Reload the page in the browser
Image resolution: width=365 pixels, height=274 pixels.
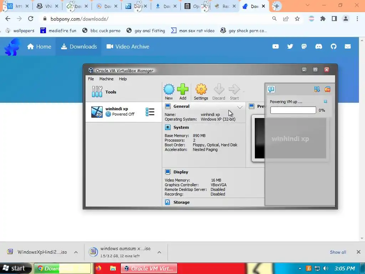click(x=31, y=19)
